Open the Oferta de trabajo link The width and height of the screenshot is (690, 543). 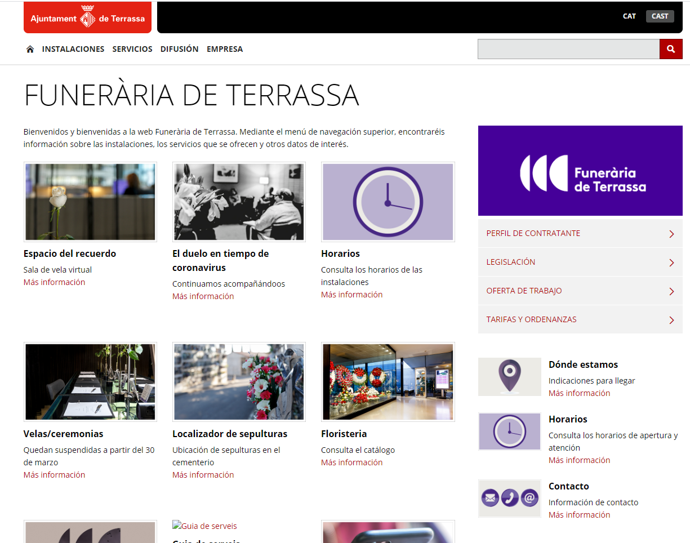coord(524,291)
